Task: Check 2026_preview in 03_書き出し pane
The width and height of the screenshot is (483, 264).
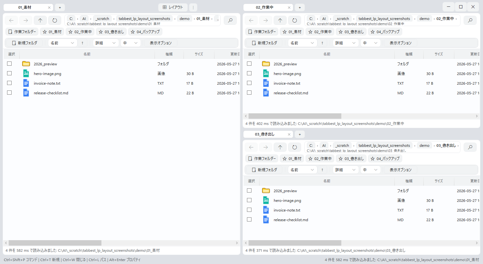Action: tap(249, 191)
